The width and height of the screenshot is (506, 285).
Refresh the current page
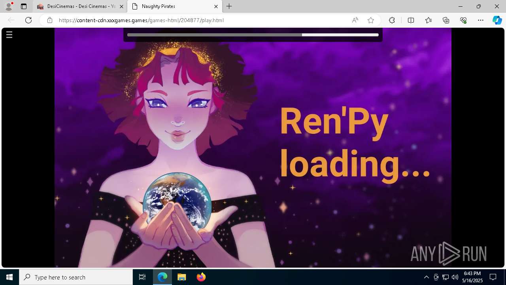(x=28, y=20)
